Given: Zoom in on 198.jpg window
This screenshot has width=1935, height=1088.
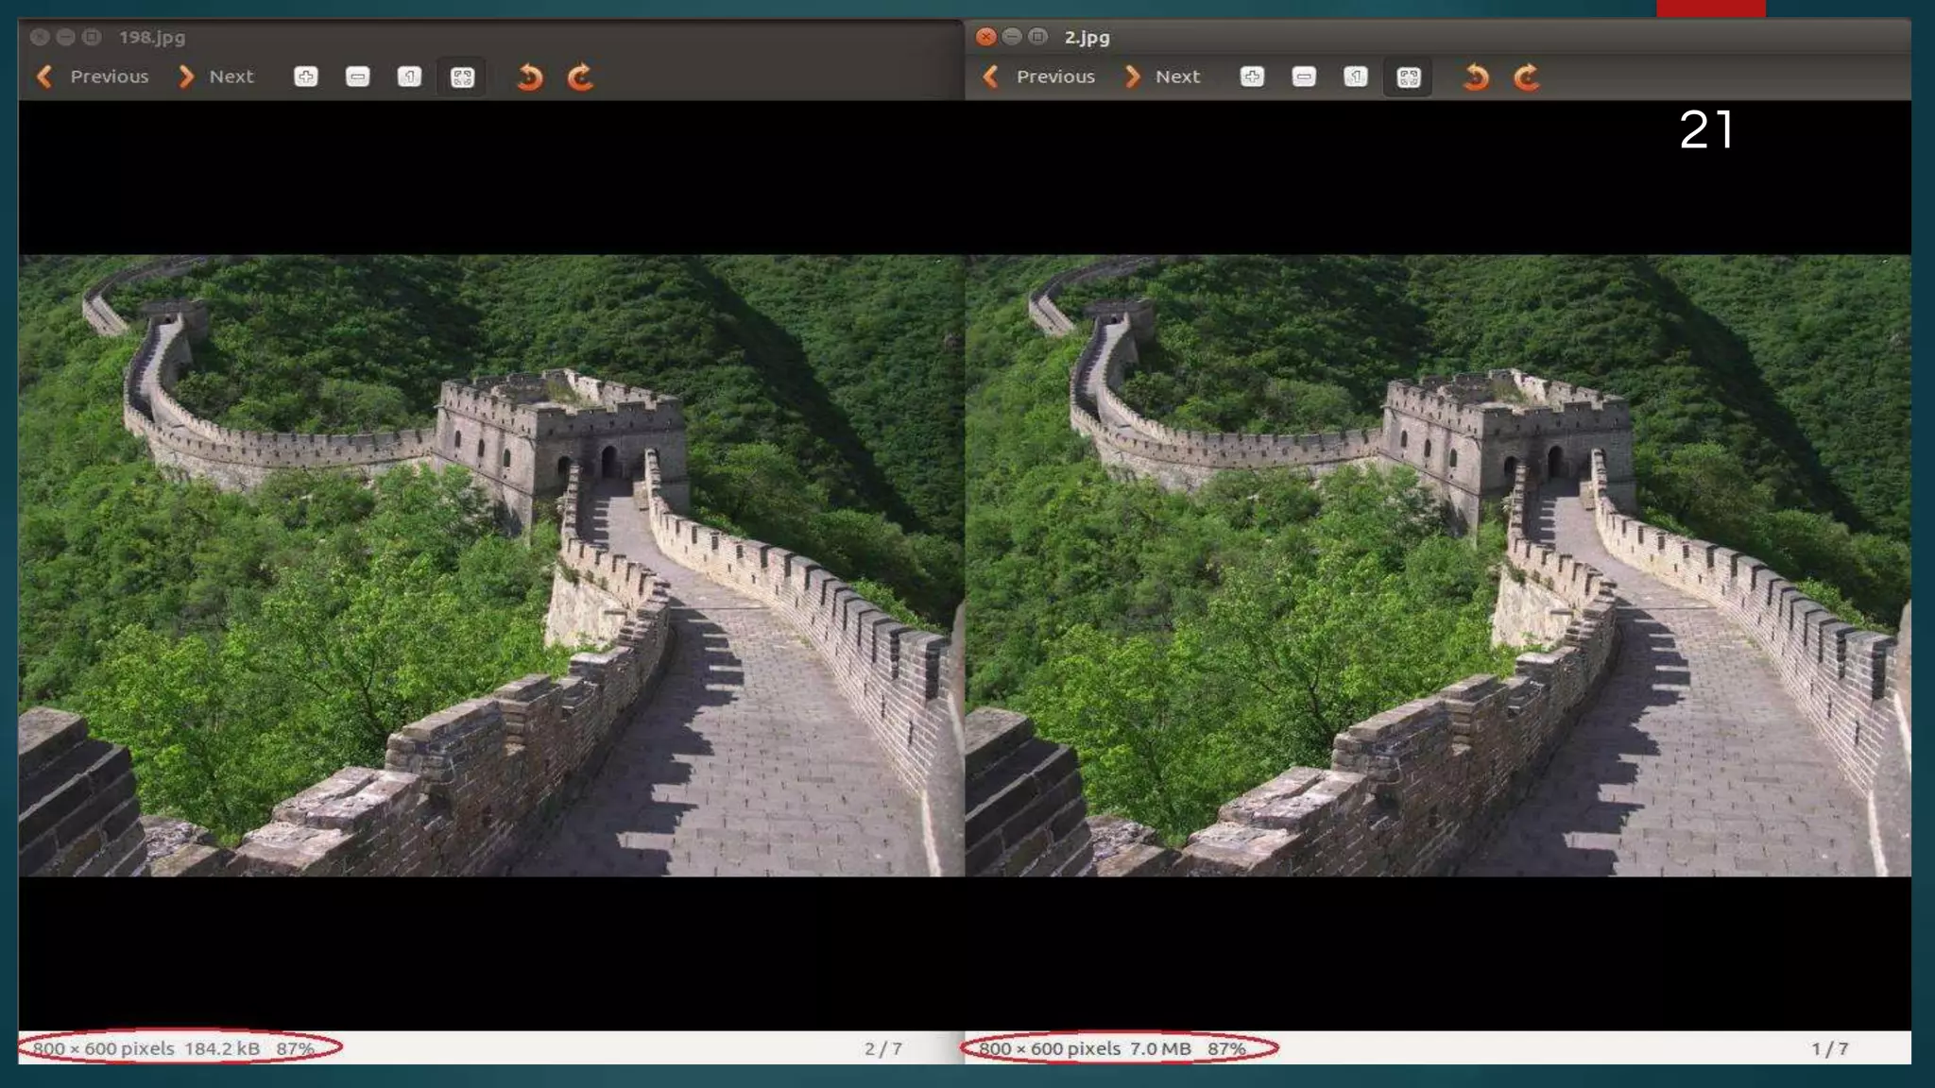Looking at the screenshot, I should pyautogui.click(x=305, y=76).
